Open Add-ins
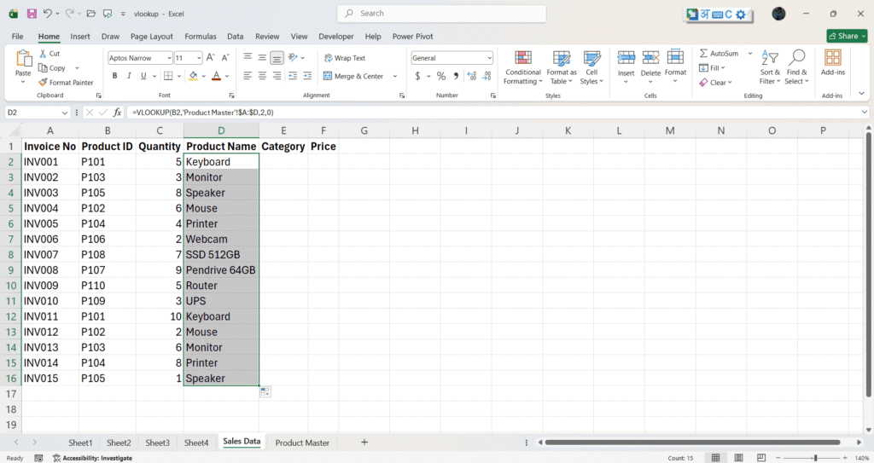Image resolution: width=874 pixels, height=463 pixels. click(x=833, y=62)
